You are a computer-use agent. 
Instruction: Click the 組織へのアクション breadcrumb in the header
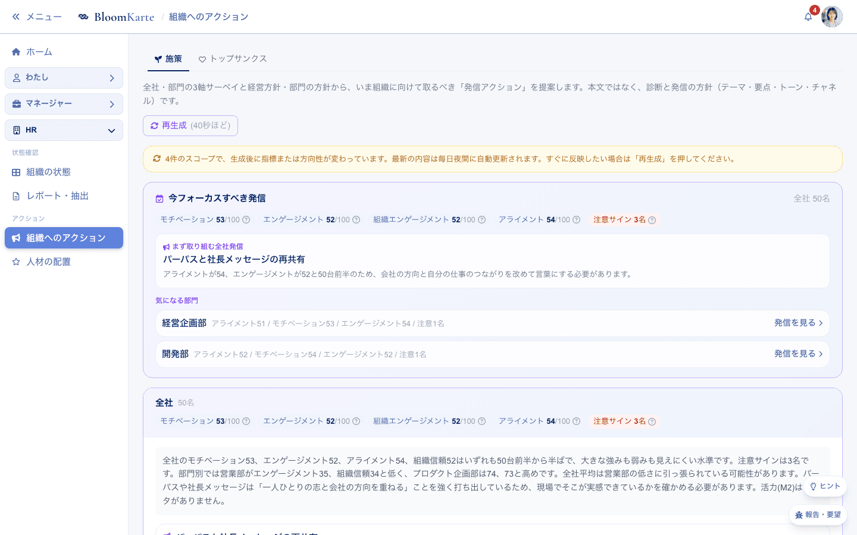click(x=208, y=17)
